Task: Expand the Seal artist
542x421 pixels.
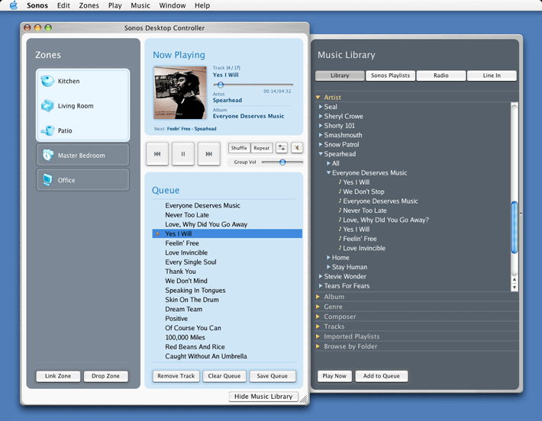Action: click(x=321, y=107)
